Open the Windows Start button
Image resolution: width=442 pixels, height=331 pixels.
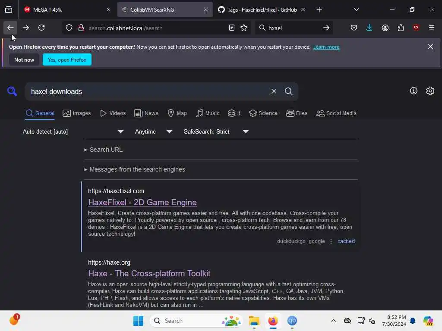click(138, 321)
